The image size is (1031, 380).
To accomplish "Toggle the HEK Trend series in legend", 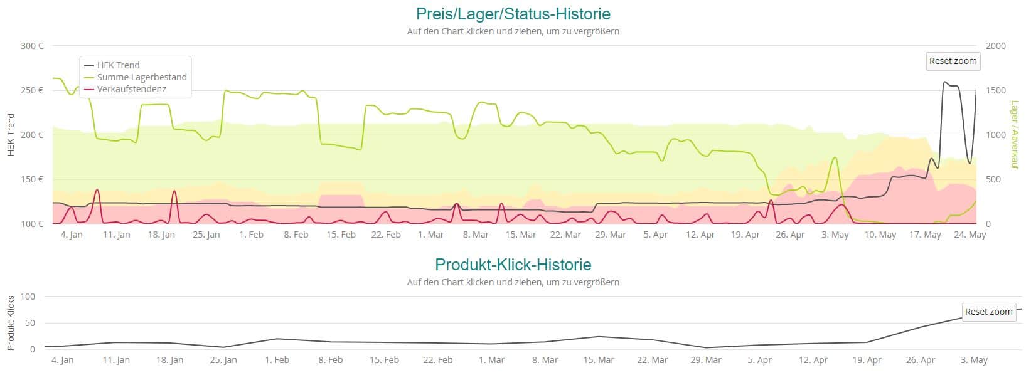I will click(118, 65).
